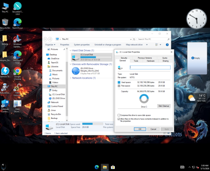Open the Vista Shortcut desktop icon
This screenshot has width=210, height=171.
pos(18,106)
